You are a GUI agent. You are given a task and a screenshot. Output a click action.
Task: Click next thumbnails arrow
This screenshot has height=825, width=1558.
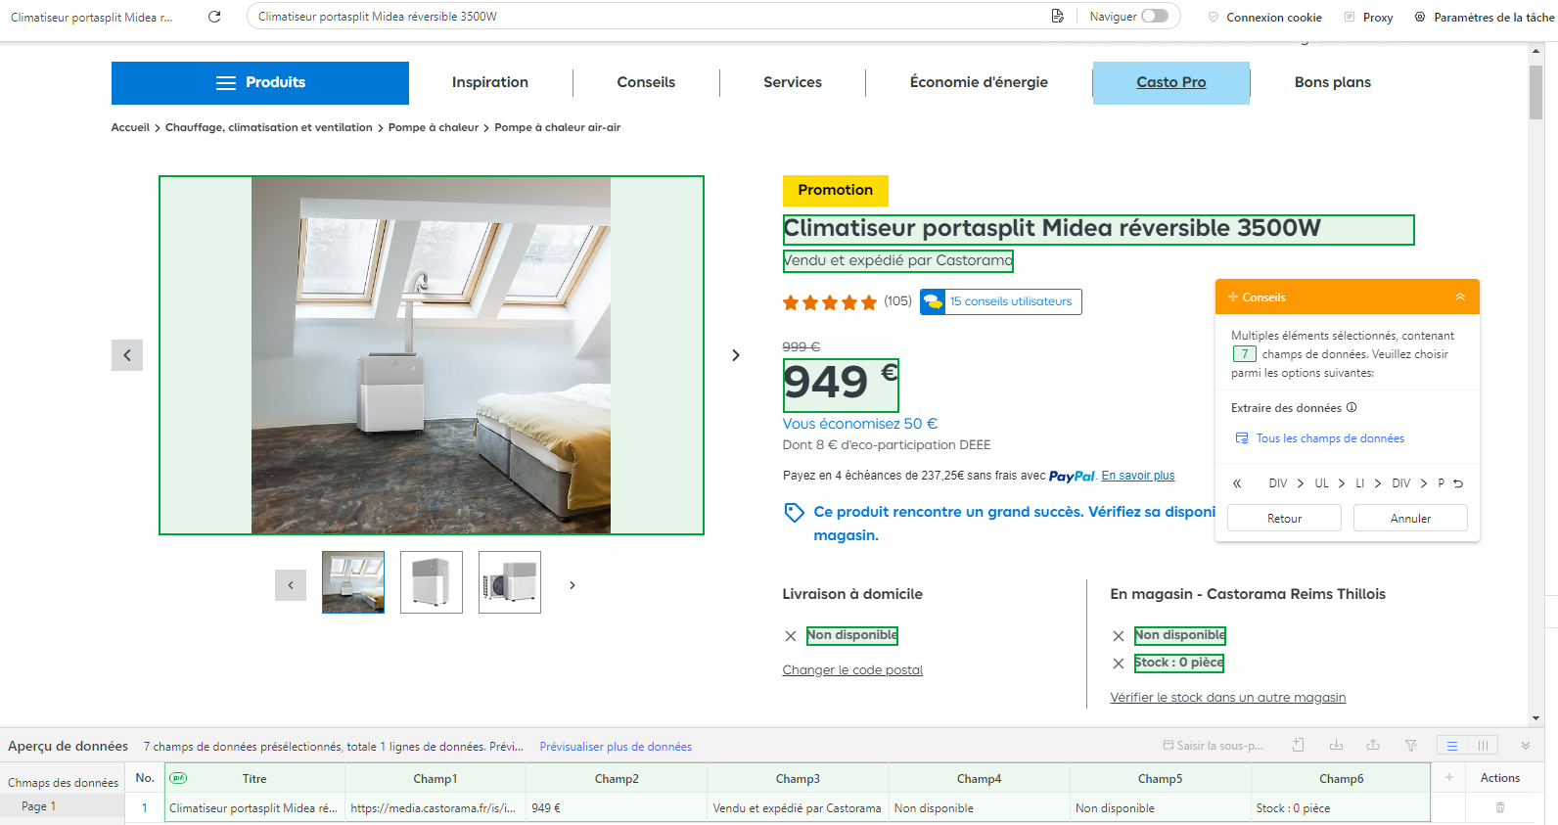[573, 585]
